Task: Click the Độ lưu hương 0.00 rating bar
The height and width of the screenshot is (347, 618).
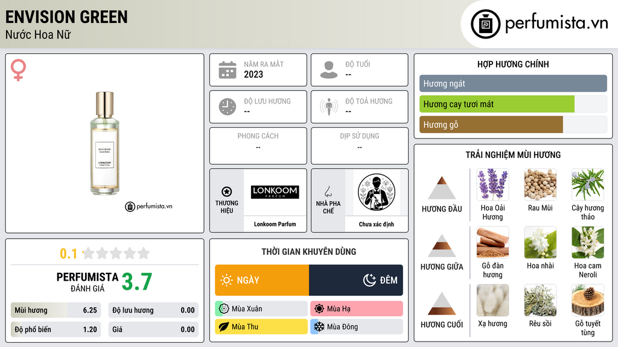Action: (x=153, y=310)
